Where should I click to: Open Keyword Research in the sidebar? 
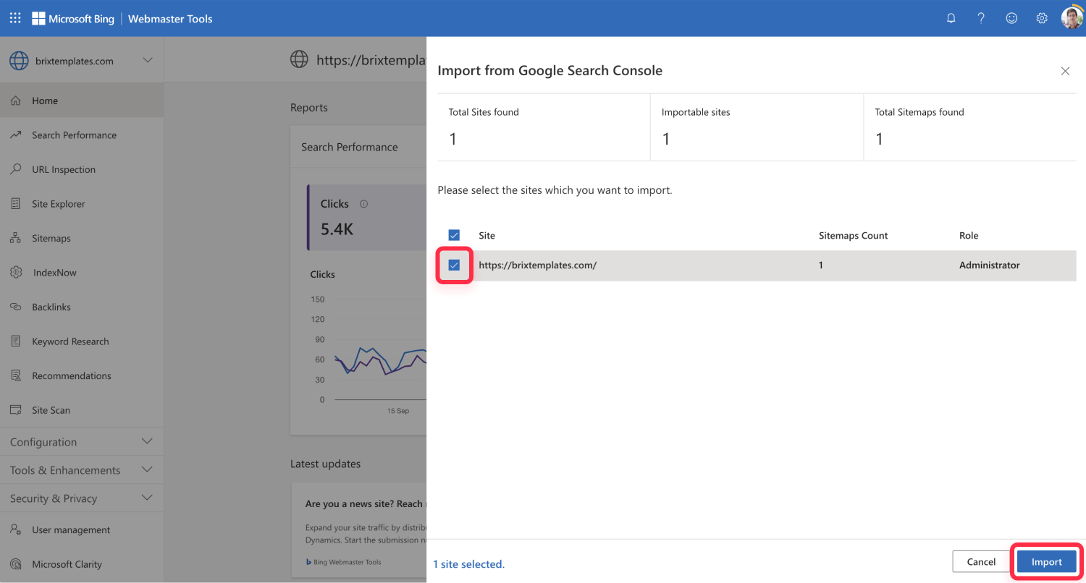click(82, 341)
